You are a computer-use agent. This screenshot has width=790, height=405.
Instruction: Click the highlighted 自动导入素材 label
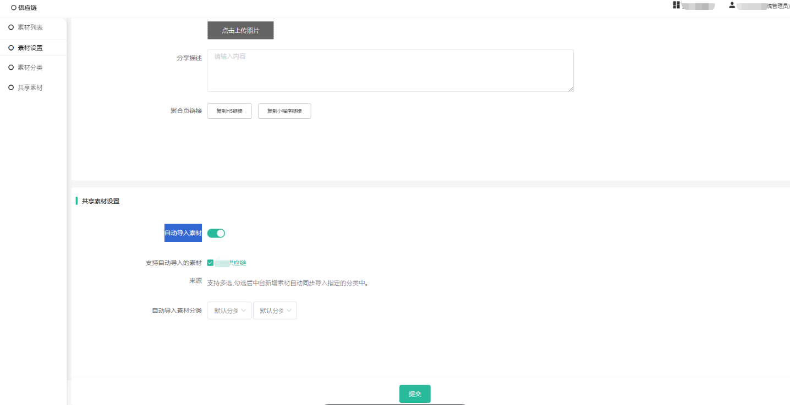pos(183,233)
